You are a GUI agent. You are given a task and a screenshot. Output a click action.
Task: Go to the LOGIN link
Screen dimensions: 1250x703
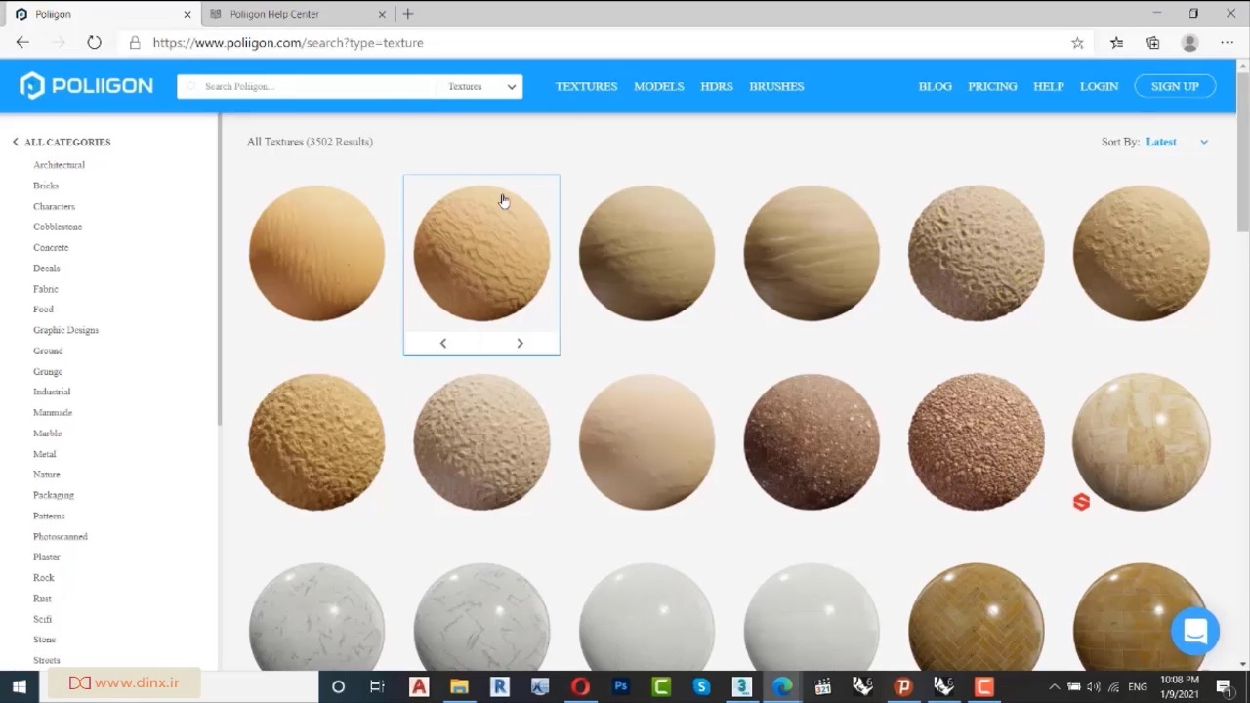coord(1099,86)
